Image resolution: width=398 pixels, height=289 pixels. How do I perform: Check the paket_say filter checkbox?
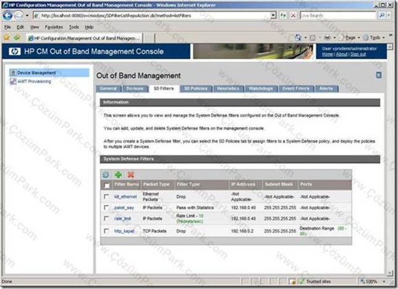(x=106, y=207)
